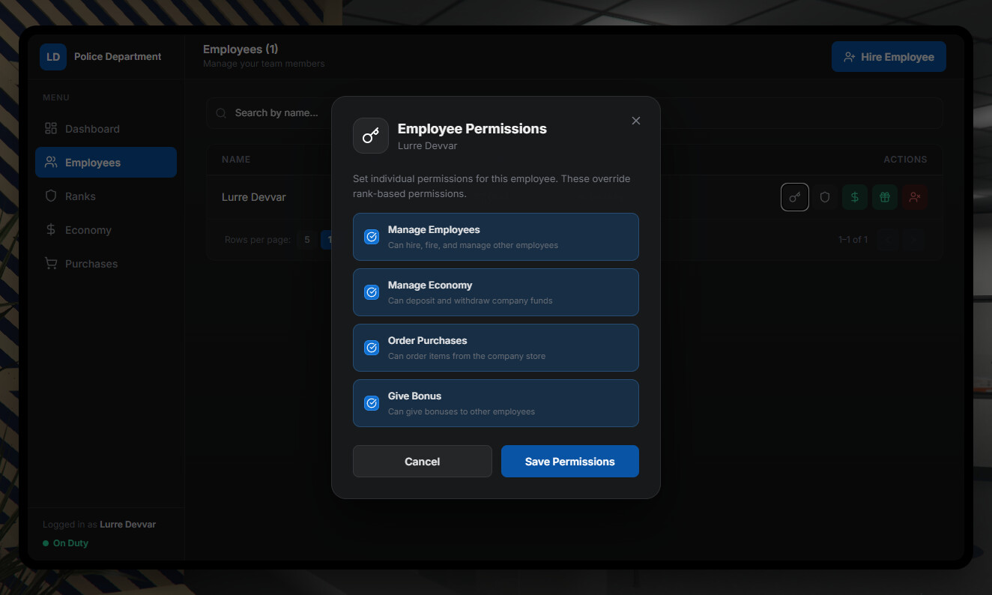Viewport: 992px width, 595px height.
Task: Click the Hire Employee button
Action: click(889, 57)
